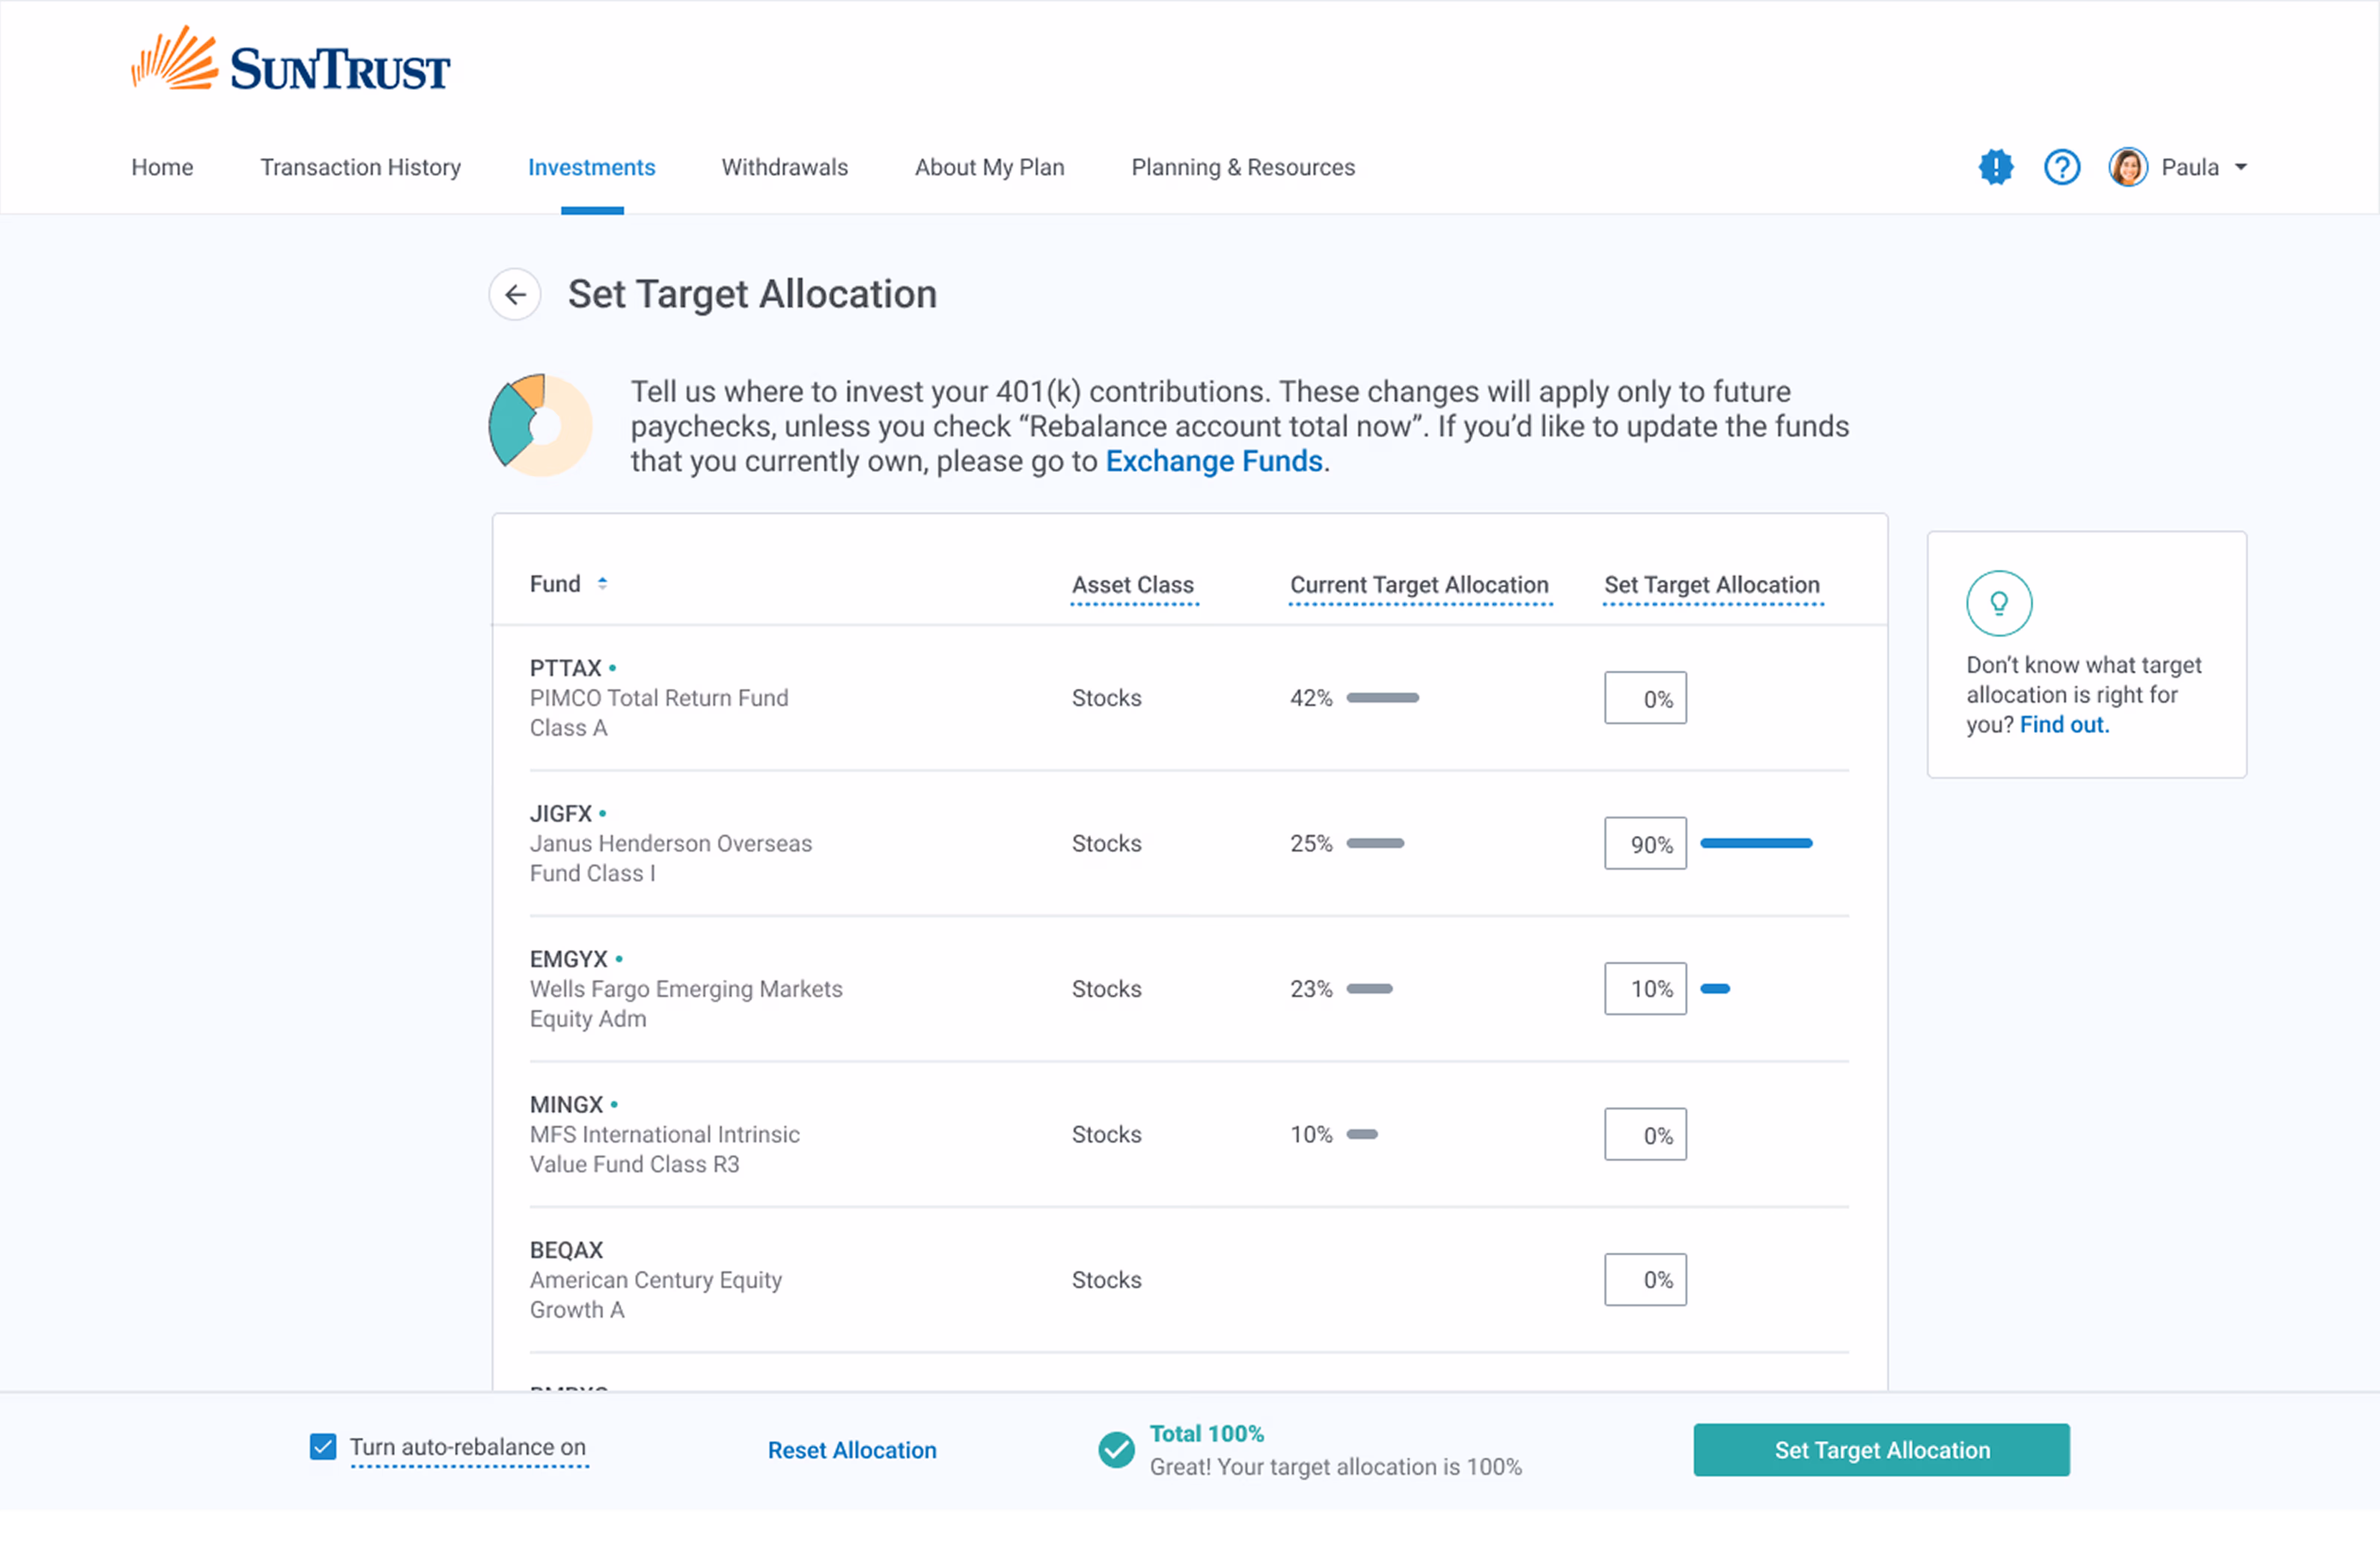Image resolution: width=2380 pixels, height=1547 pixels.
Task: Click PTTAX 42% gray allocation bar
Action: tap(1383, 698)
